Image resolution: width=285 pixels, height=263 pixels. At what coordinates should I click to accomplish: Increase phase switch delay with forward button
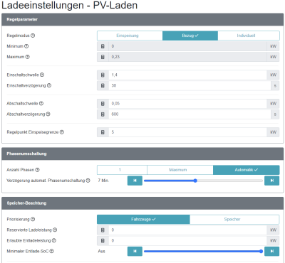click(x=272, y=181)
